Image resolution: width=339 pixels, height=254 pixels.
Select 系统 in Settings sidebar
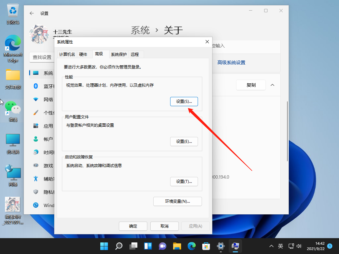point(42,73)
